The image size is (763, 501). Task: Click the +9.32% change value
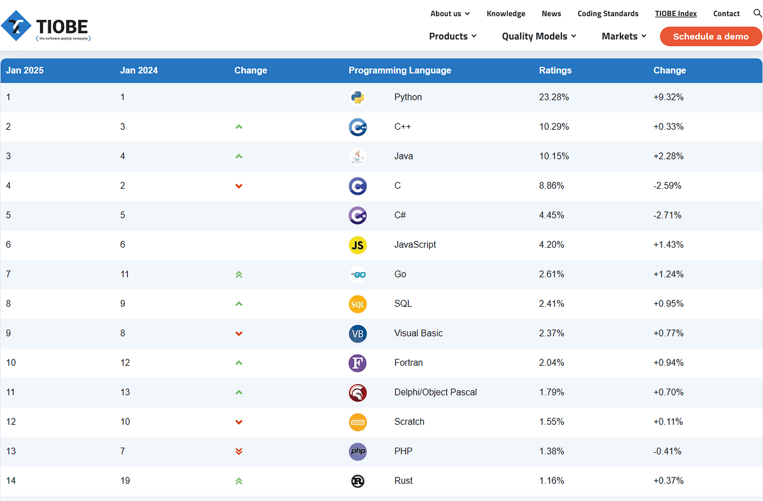point(669,97)
